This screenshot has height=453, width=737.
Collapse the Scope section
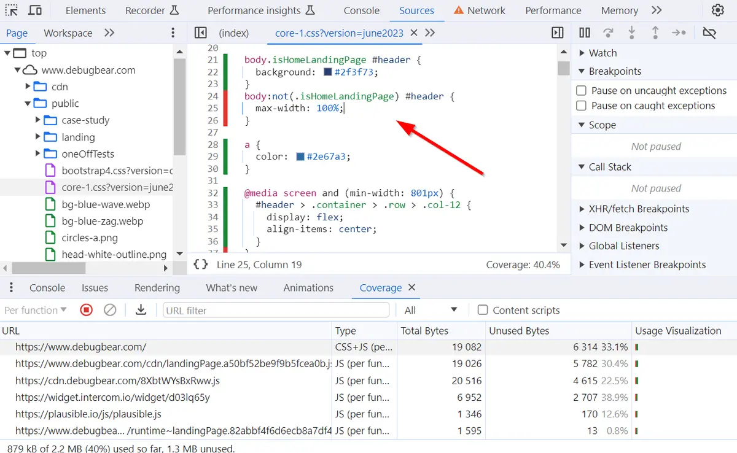pyautogui.click(x=582, y=125)
